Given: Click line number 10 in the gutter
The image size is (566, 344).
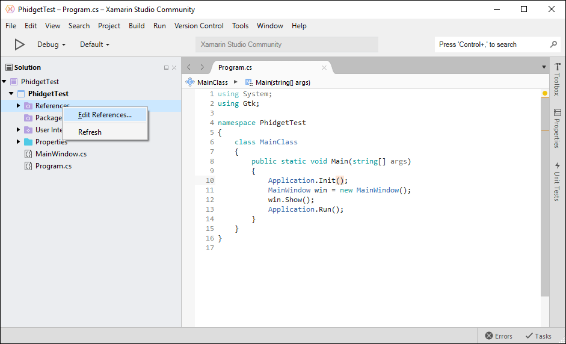Looking at the screenshot, I should 210,180.
